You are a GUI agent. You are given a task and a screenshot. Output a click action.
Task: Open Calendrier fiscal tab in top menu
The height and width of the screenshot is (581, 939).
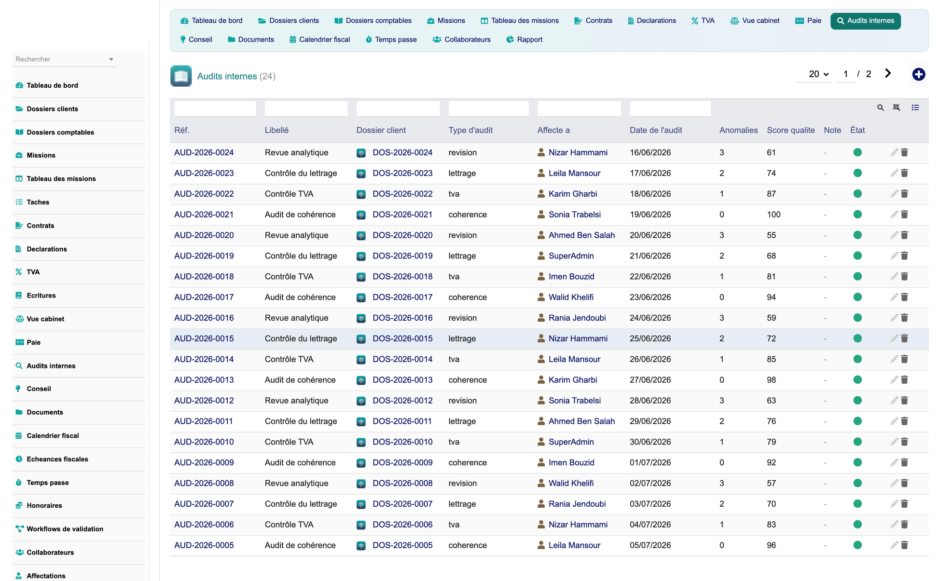coord(319,40)
